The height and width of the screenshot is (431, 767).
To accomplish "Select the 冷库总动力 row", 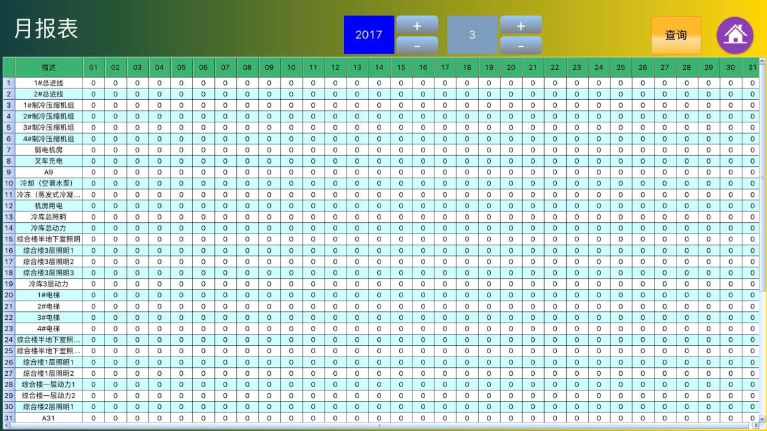I will point(381,228).
